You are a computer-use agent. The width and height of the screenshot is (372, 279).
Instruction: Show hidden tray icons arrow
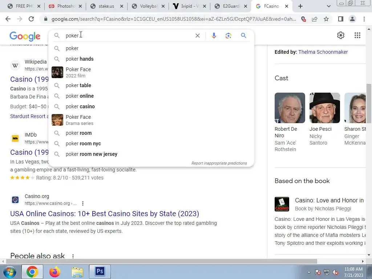309,272
